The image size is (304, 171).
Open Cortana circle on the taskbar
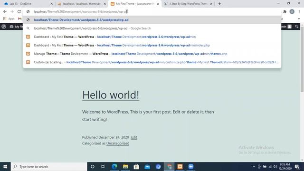coord(93,167)
